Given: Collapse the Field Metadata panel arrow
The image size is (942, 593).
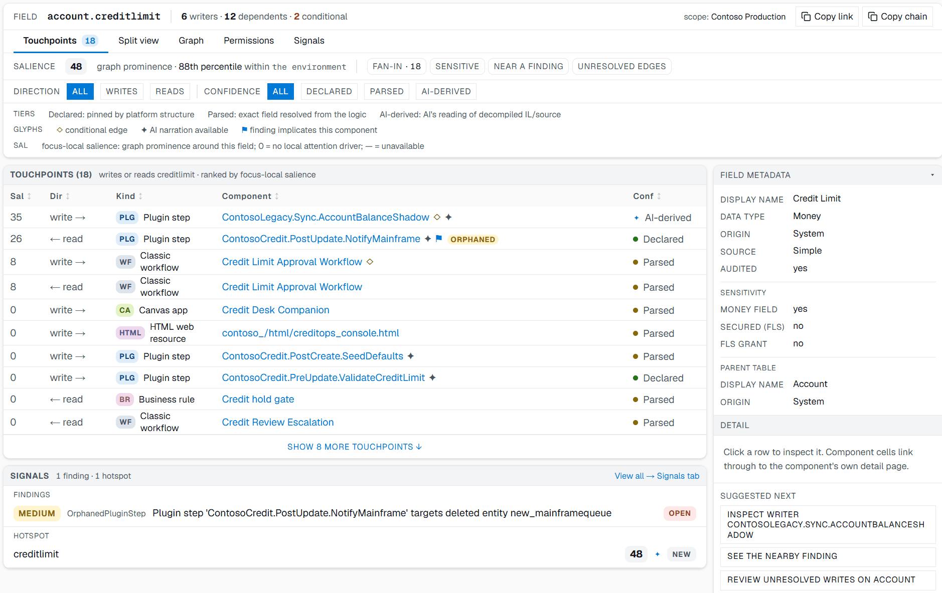Looking at the screenshot, I should pyautogui.click(x=932, y=175).
